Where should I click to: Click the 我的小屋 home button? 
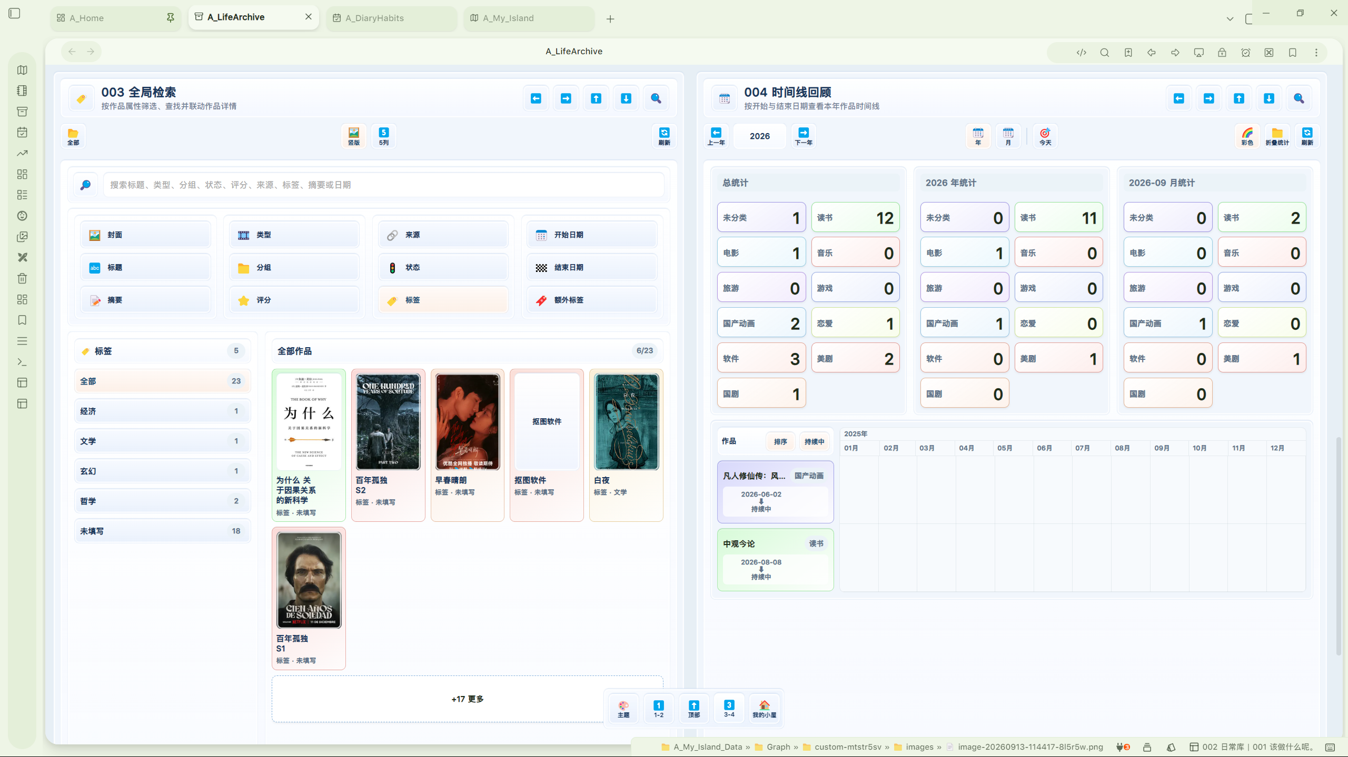[x=765, y=709]
